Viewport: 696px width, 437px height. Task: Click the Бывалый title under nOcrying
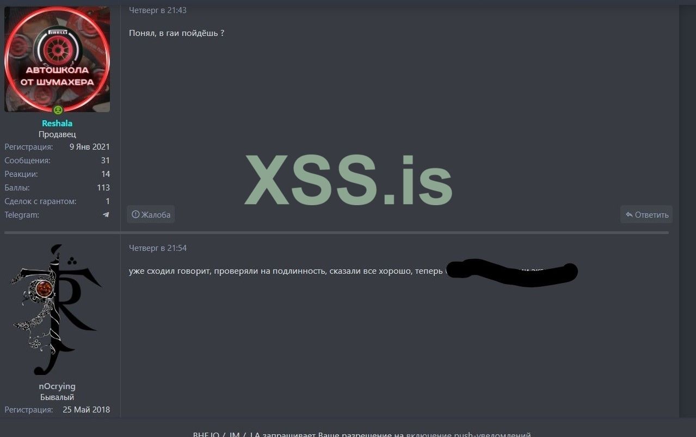[57, 397]
